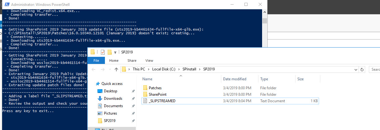Click 'SP2019' in the address breadcrumb
Viewport: 380px width, 130px height.
(x=209, y=69)
